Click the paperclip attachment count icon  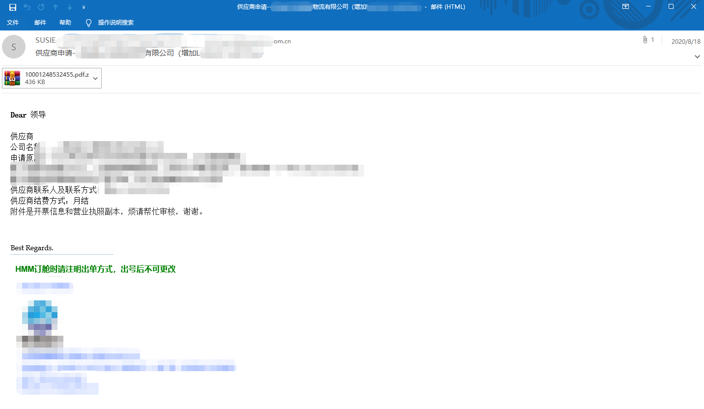pos(645,40)
